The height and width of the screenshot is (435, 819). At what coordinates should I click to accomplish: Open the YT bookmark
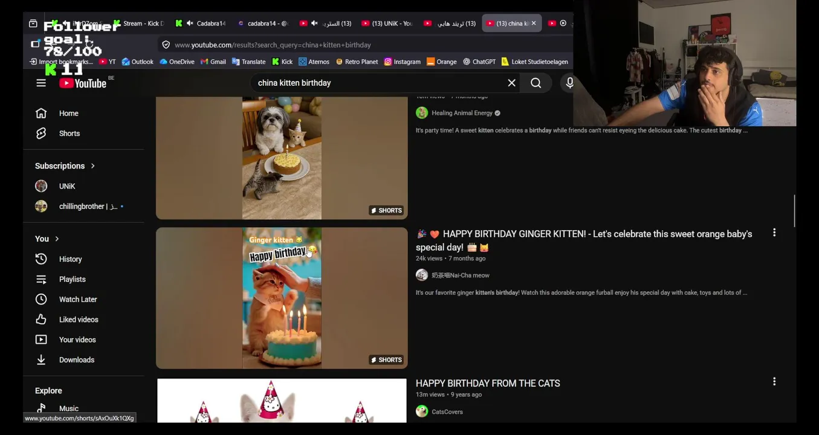107,62
